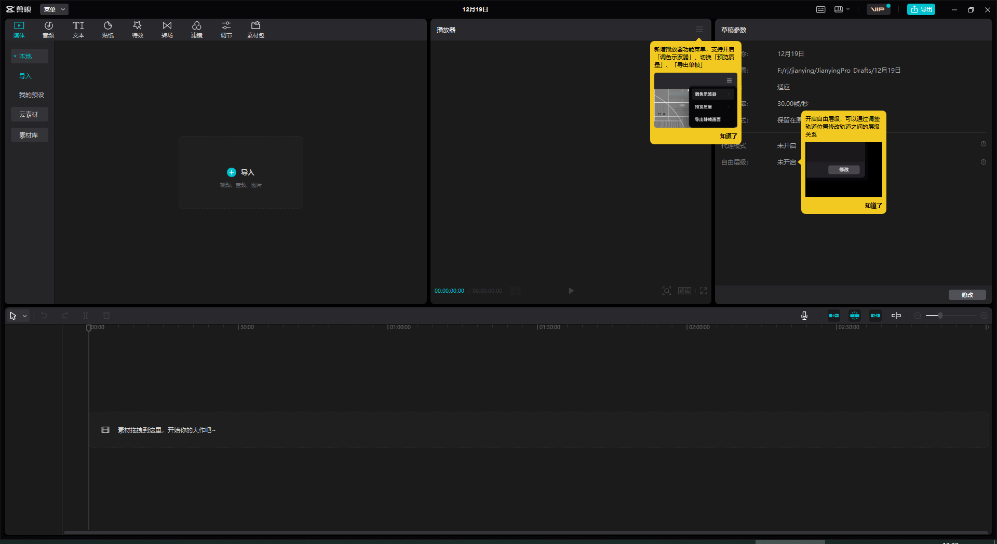This screenshot has height=544, width=997.
Task: Open the Audio (音频) tab
Action: (48, 30)
